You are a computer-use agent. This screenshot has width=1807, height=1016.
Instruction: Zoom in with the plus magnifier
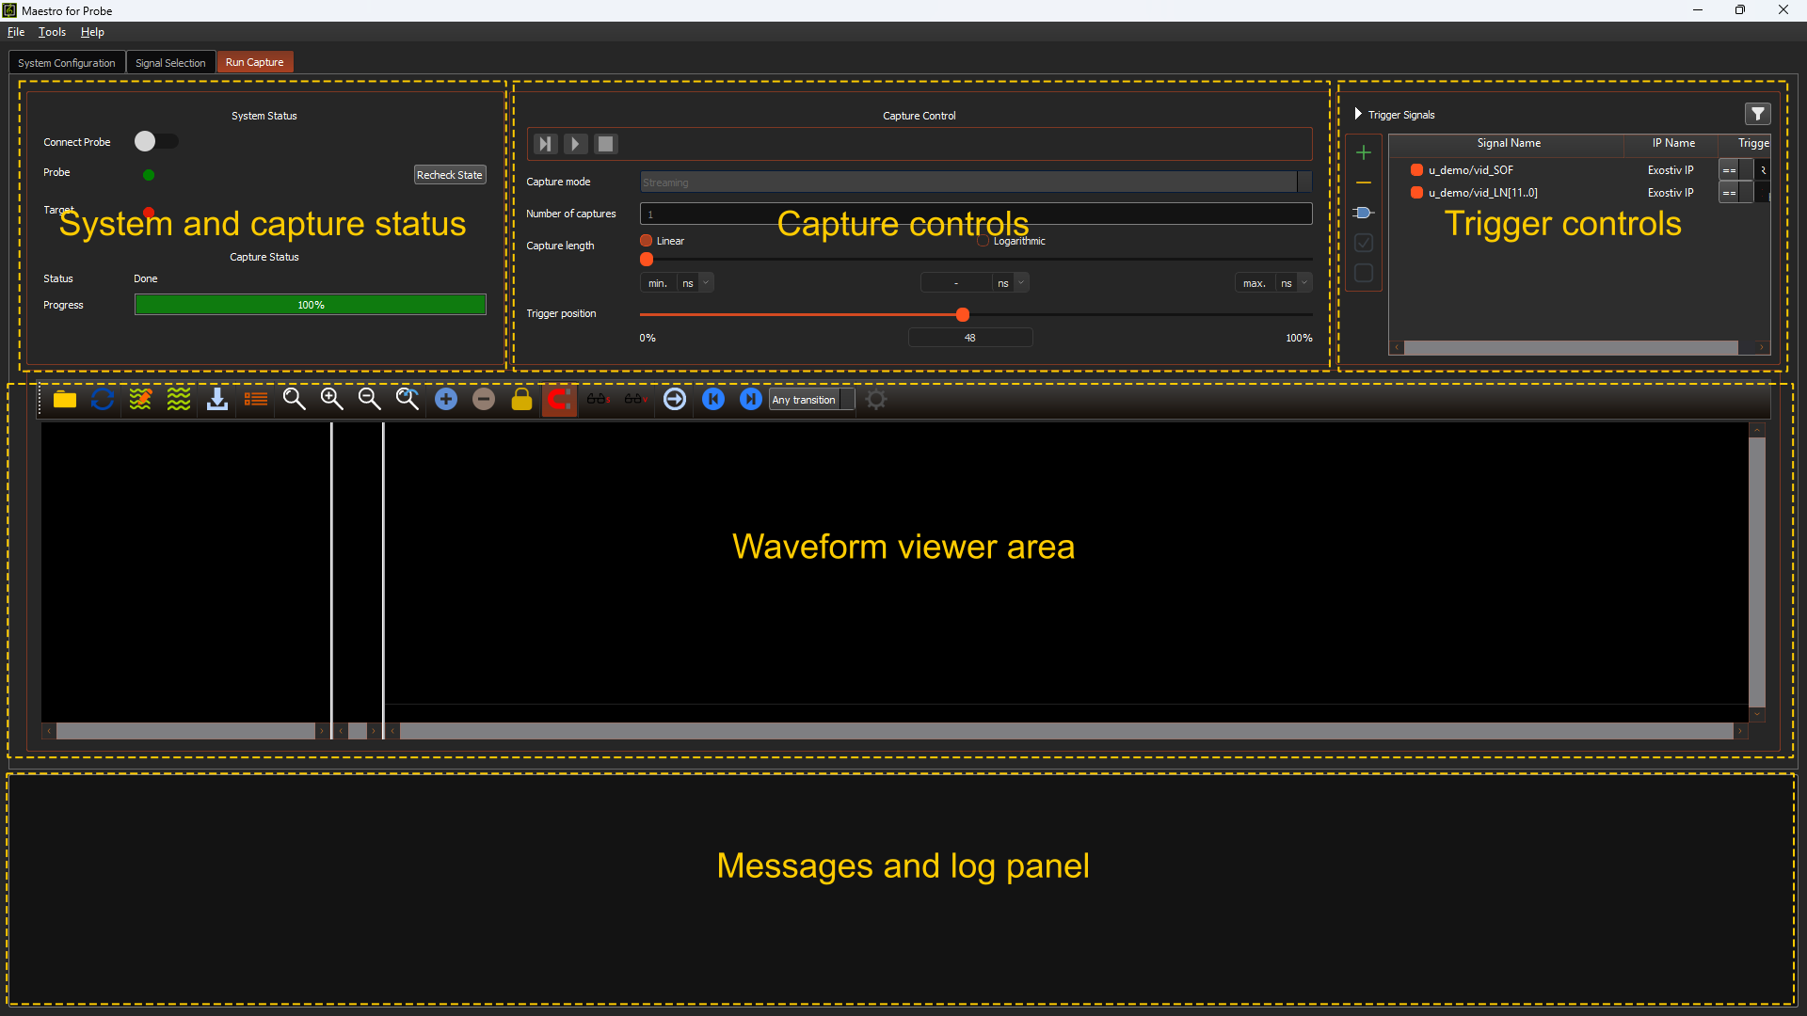(331, 400)
